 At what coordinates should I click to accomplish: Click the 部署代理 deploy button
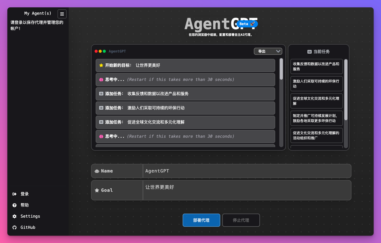[x=201, y=220]
